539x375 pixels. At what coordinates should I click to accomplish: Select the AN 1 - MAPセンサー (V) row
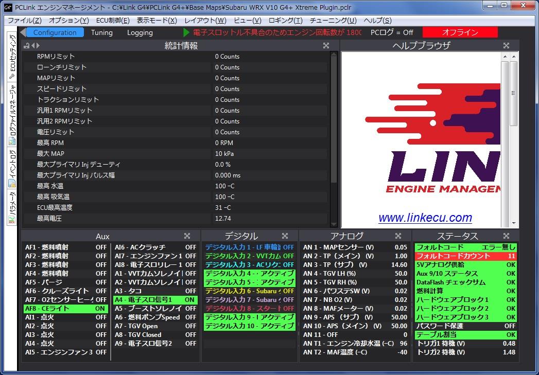(x=355, y=247)
